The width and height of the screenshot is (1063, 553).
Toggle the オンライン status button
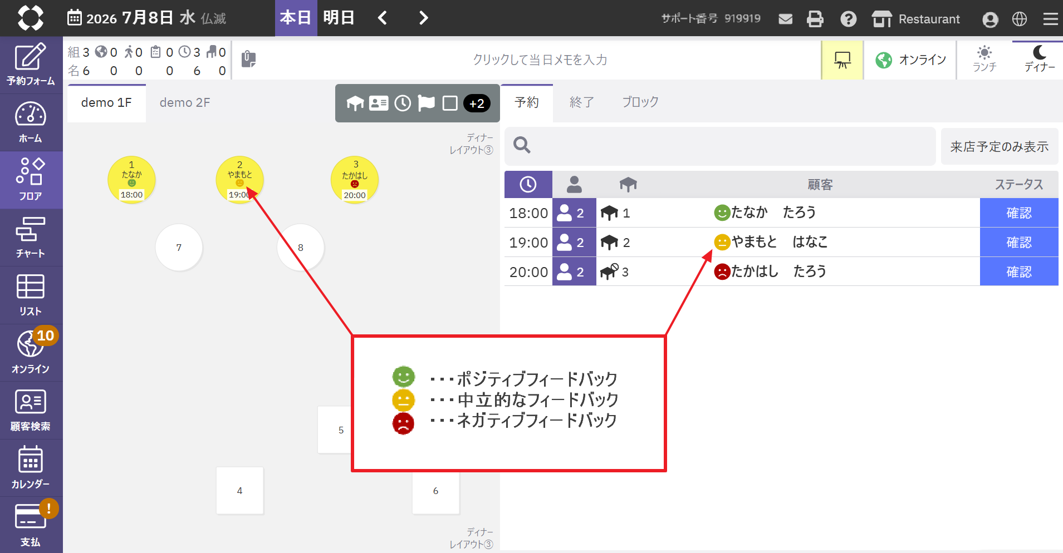pyautogui.click(x=910, y=60)
